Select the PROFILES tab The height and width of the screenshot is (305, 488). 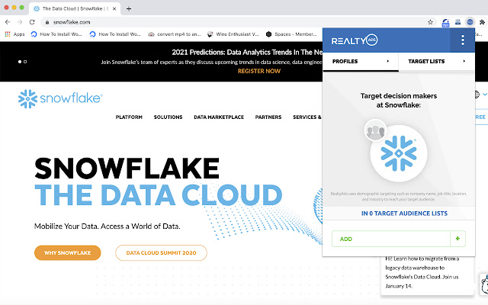click(x=361, y=62)
